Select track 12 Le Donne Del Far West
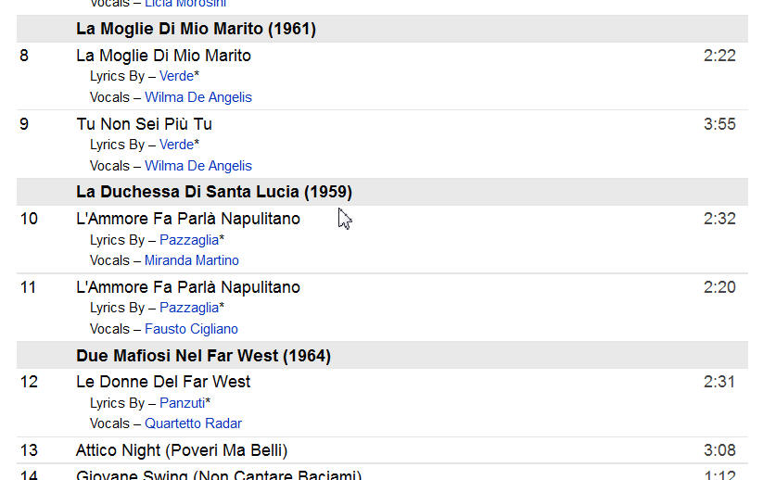 pyautogui.click(x=163, y=382)
